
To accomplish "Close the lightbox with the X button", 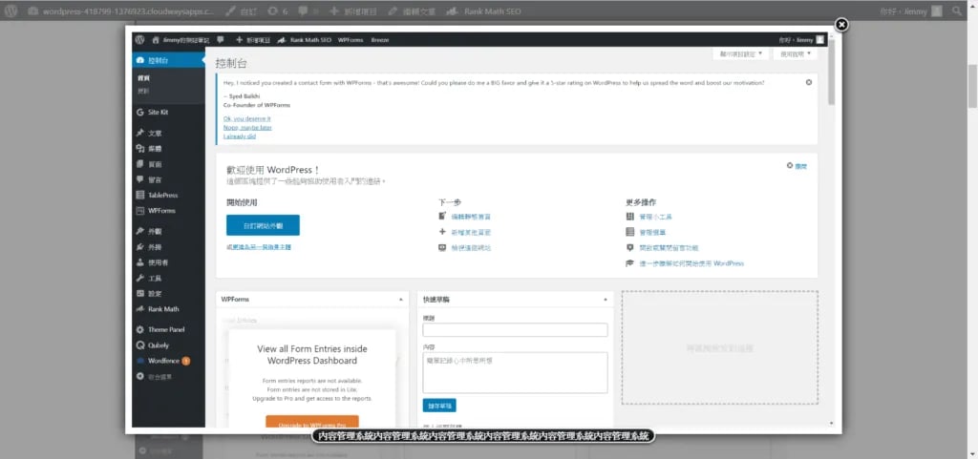I will pos(841,25).
